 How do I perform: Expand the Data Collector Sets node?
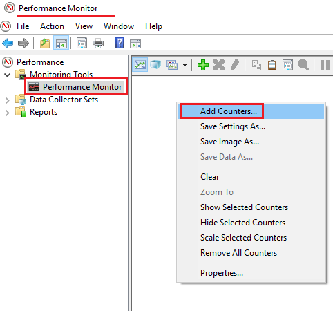pos(8,100)
